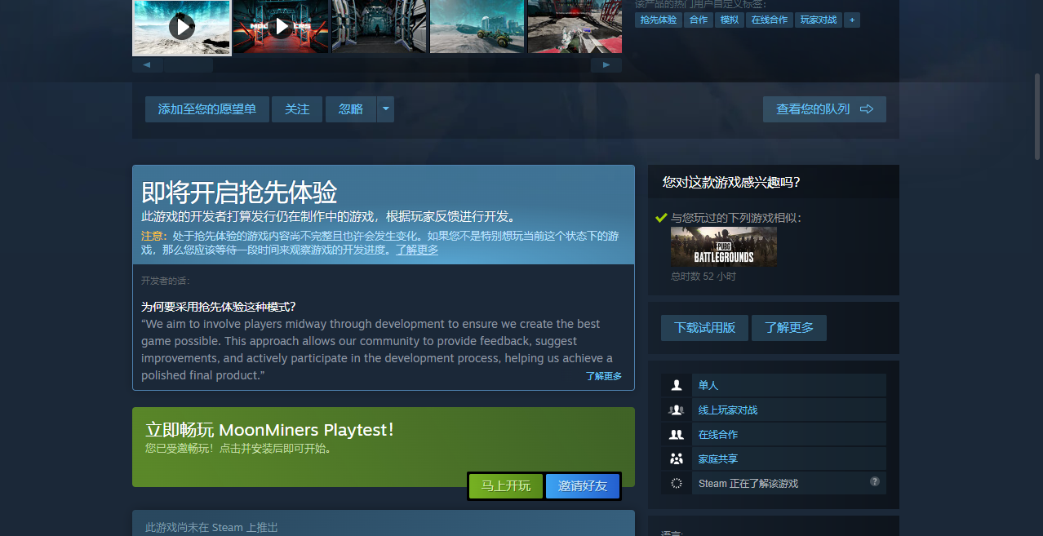The height and width of the screenshot is (536, 1043).
Task: Click the versus icon beside 线上玩家对战
Action: 676,410
